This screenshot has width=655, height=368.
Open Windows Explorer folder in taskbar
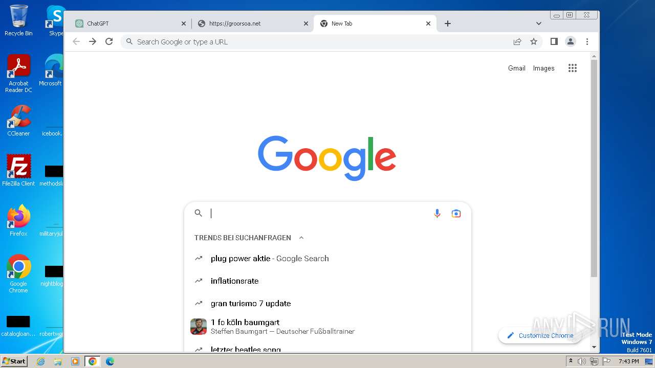pyautogui.click(x=58, y=361)
